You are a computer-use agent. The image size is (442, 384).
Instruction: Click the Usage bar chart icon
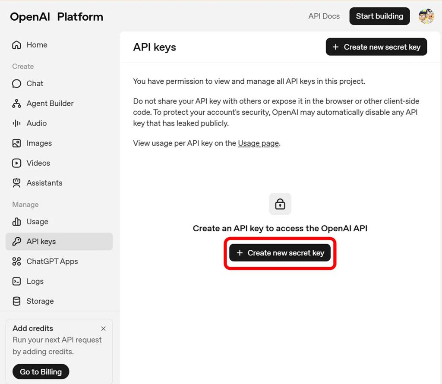[17, 222]
